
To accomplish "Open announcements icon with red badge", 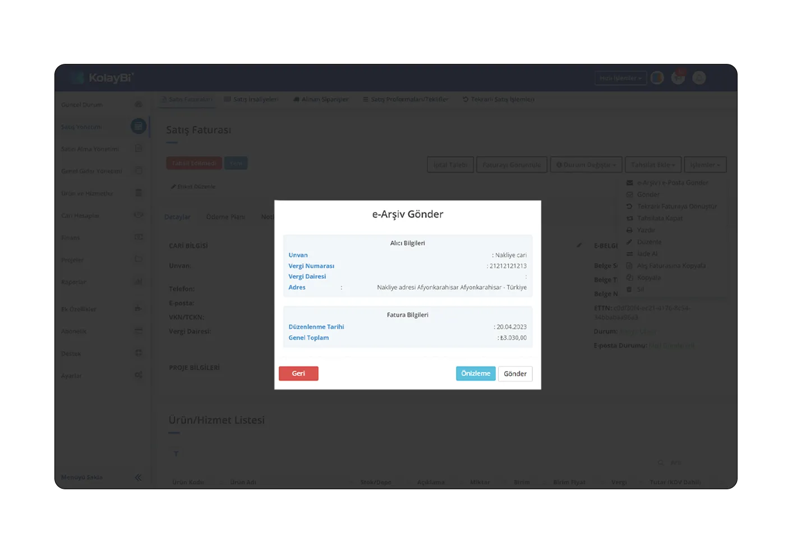I will pyautogui.click(x=678, y=77).
